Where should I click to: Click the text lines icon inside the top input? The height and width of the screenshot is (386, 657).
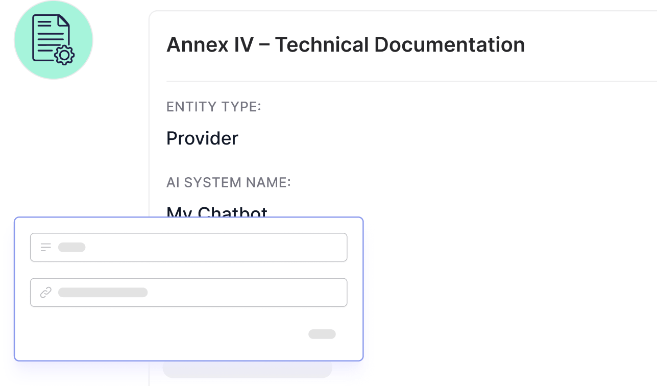click(x=45, y=247)
